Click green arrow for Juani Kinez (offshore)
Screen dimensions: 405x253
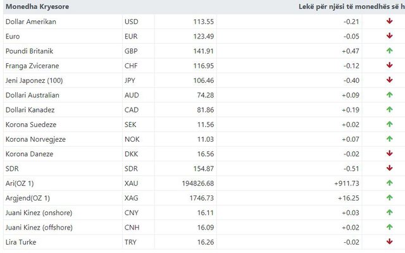point(390,227)
